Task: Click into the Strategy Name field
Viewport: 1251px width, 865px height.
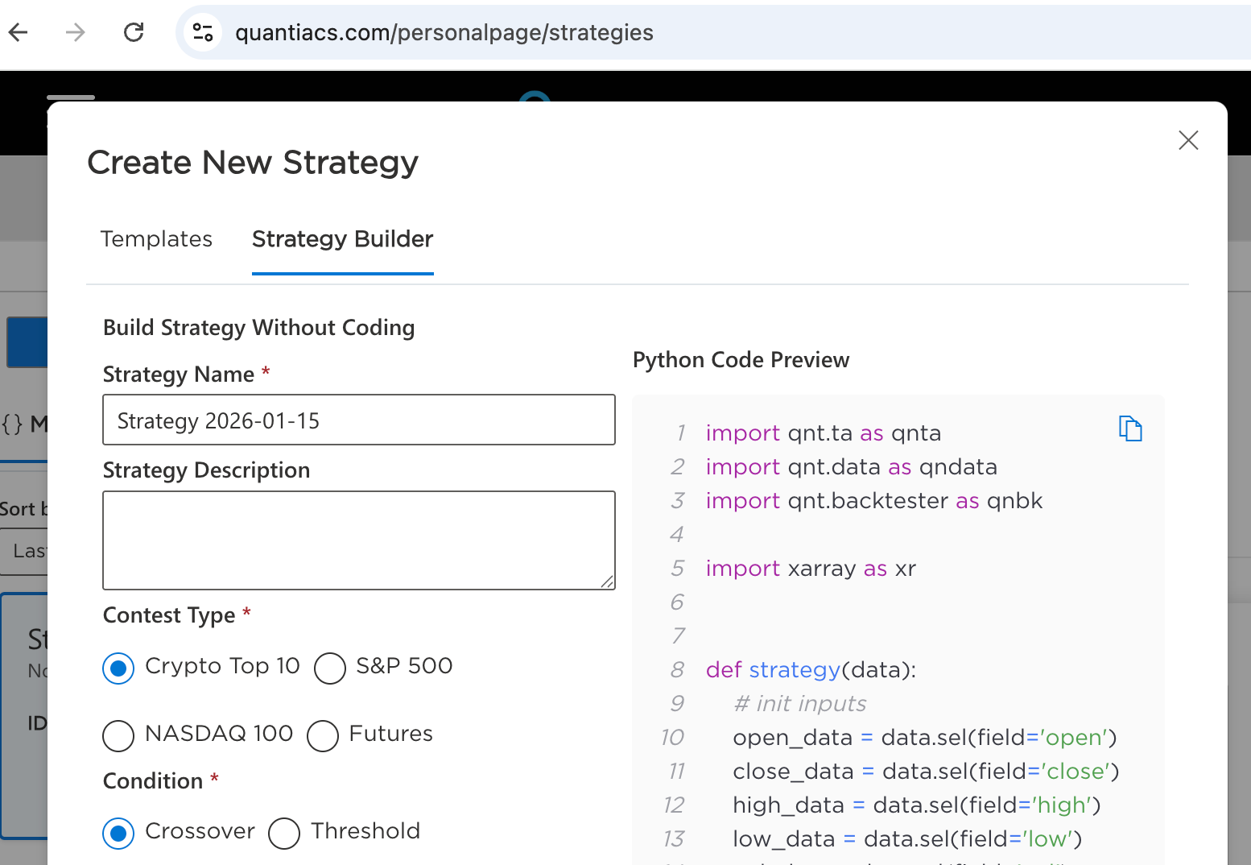Action: coord(358,420)
